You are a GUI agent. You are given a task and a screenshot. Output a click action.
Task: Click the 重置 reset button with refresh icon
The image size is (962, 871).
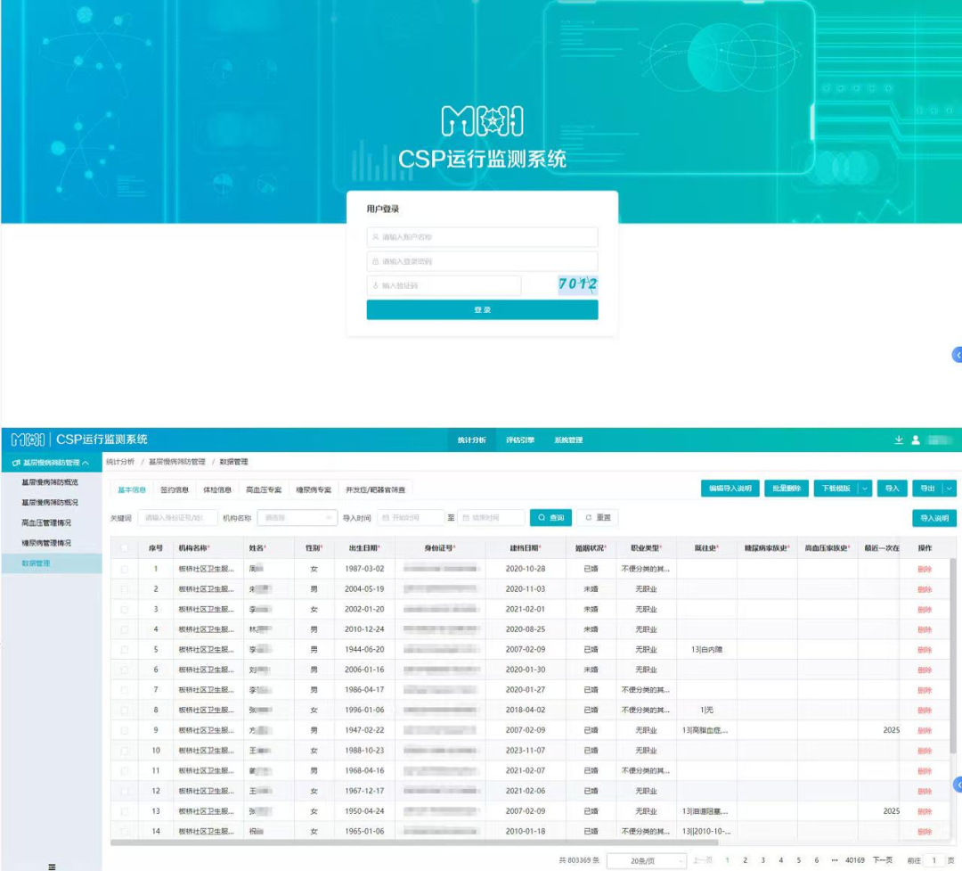(598, 518)
